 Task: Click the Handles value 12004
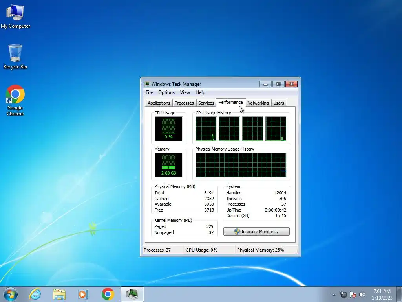[x=280, y=193]
